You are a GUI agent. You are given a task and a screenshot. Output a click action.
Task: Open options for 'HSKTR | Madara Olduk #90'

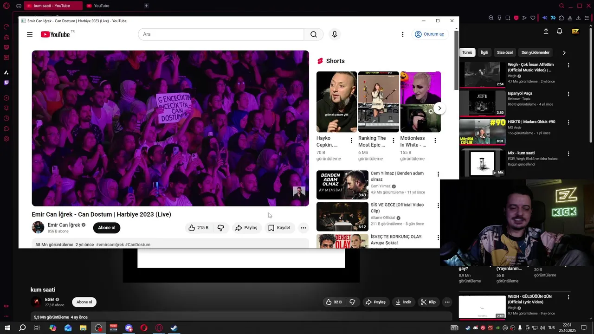coord(568,123)
